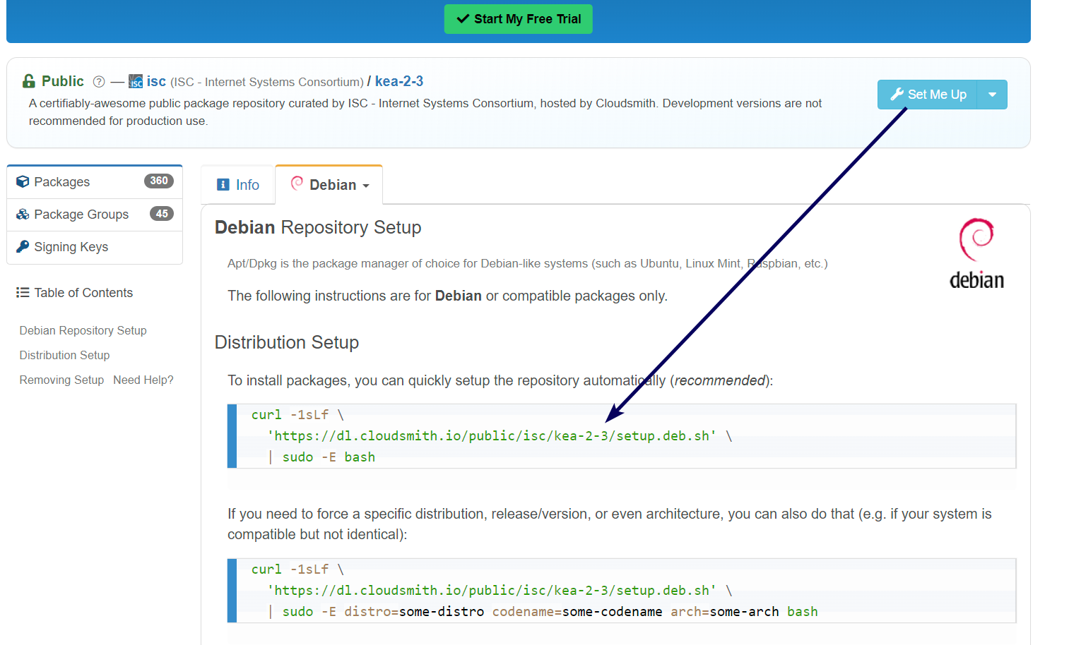Click the Signing Keys key icon
1069x645 pixels.
23,247
